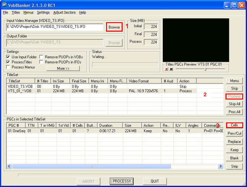Click the Process size value field
This screenshot has height=187, width=247.
tap(151, 42)
